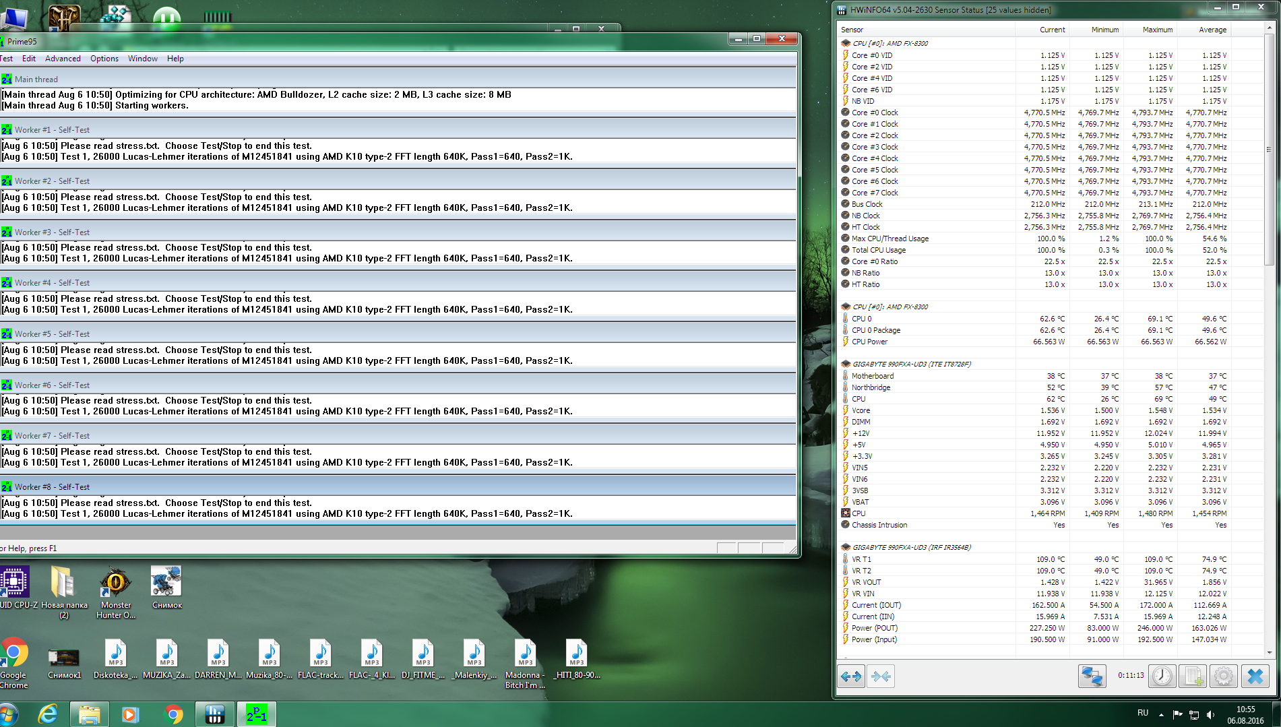1281x727 pixels.
Task: Select the _HITI_80-90 MP3 file on desktop
Action: (576, 659)
